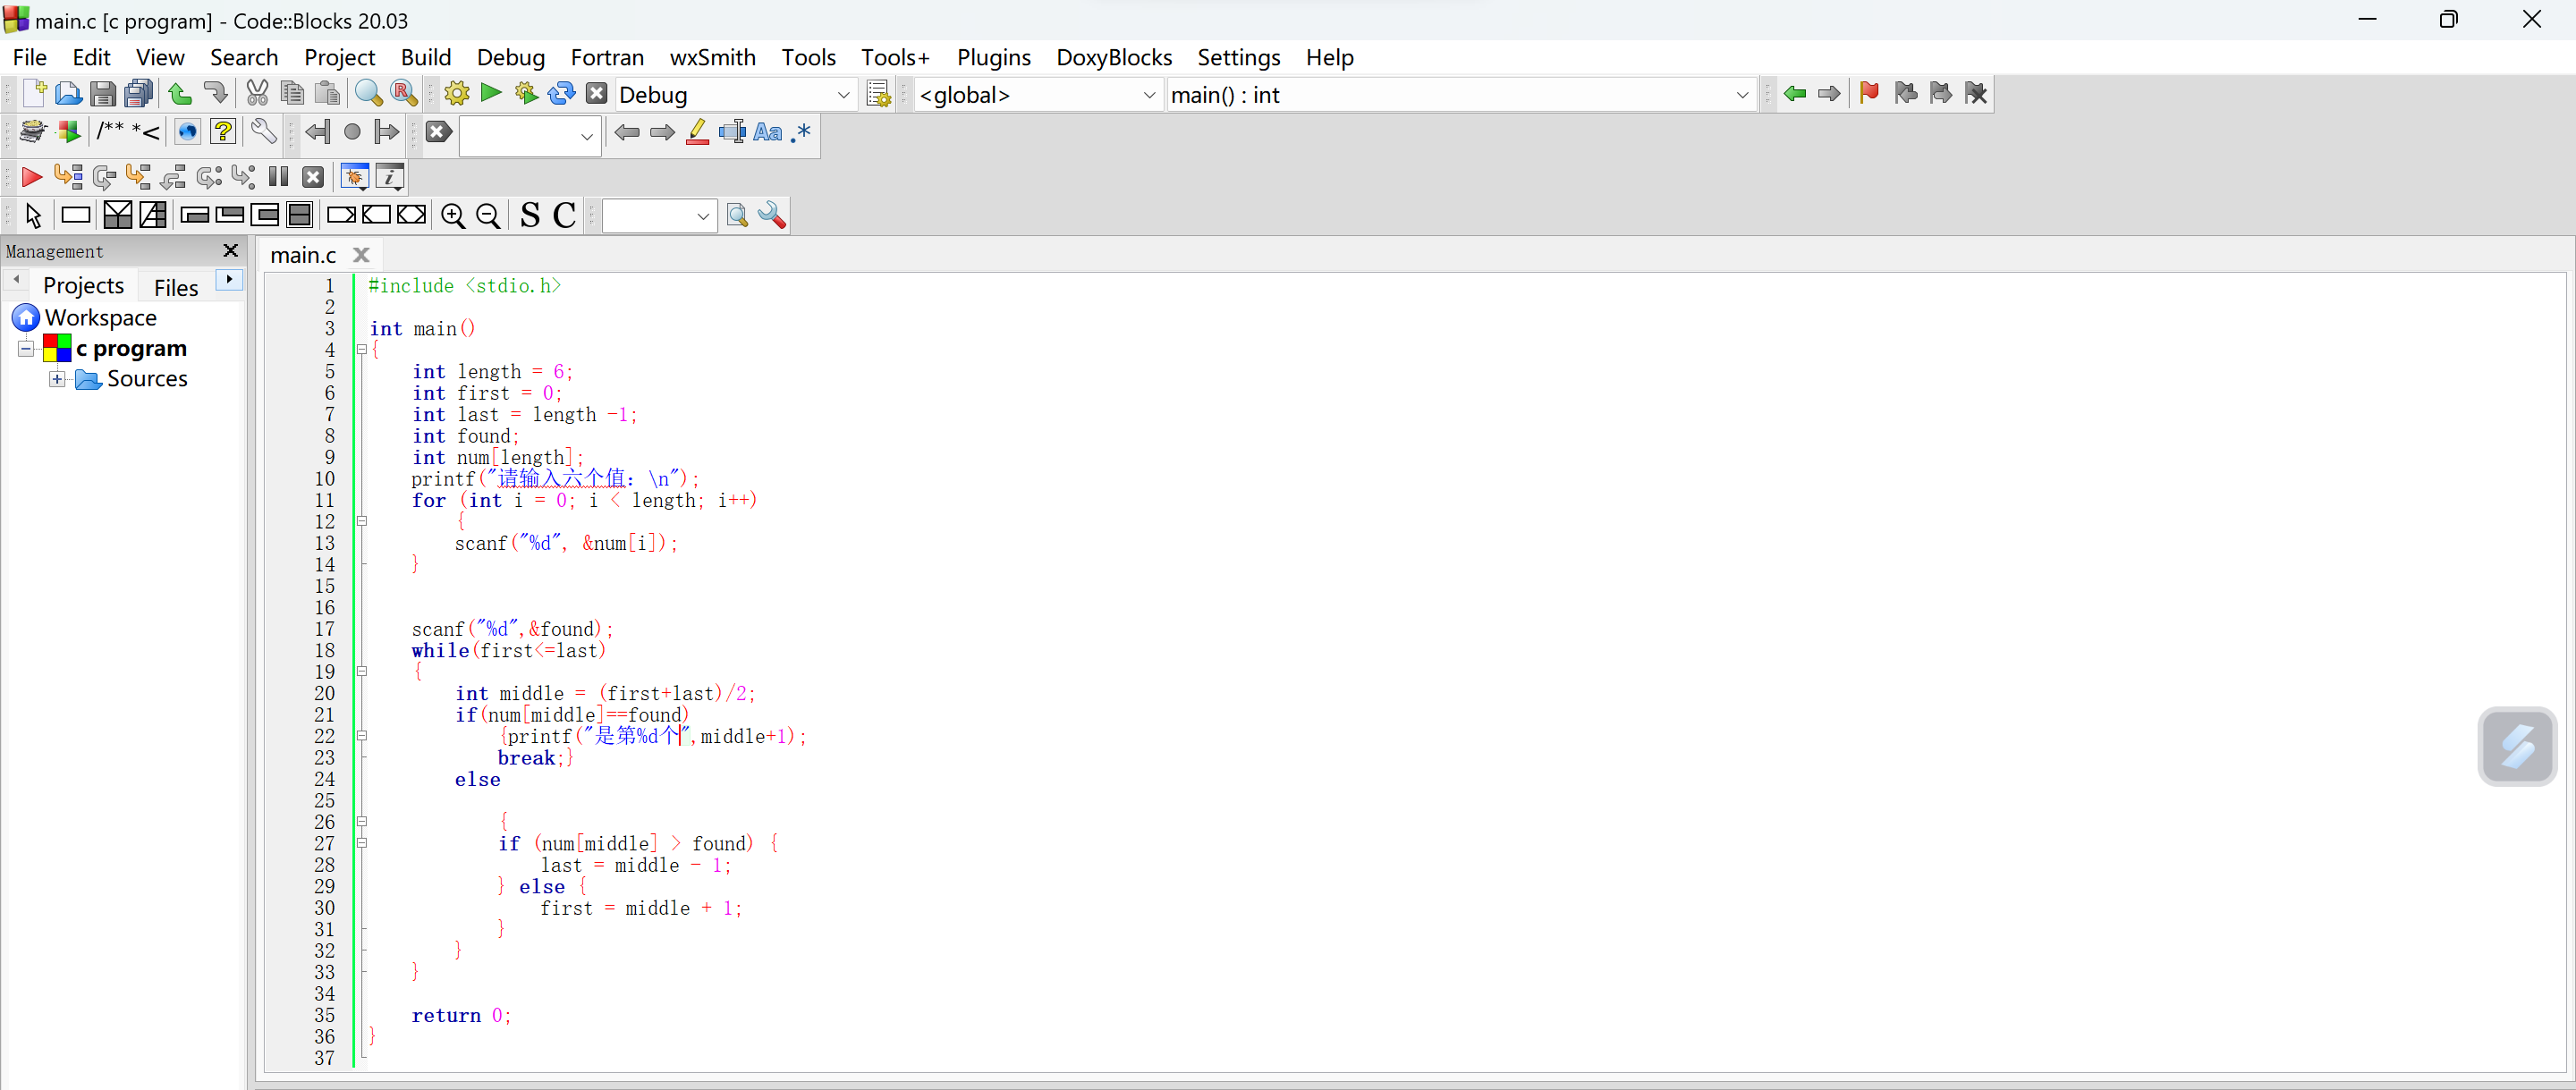
Task: Open the debugging windows bug icon
Action: click(355, 177)
